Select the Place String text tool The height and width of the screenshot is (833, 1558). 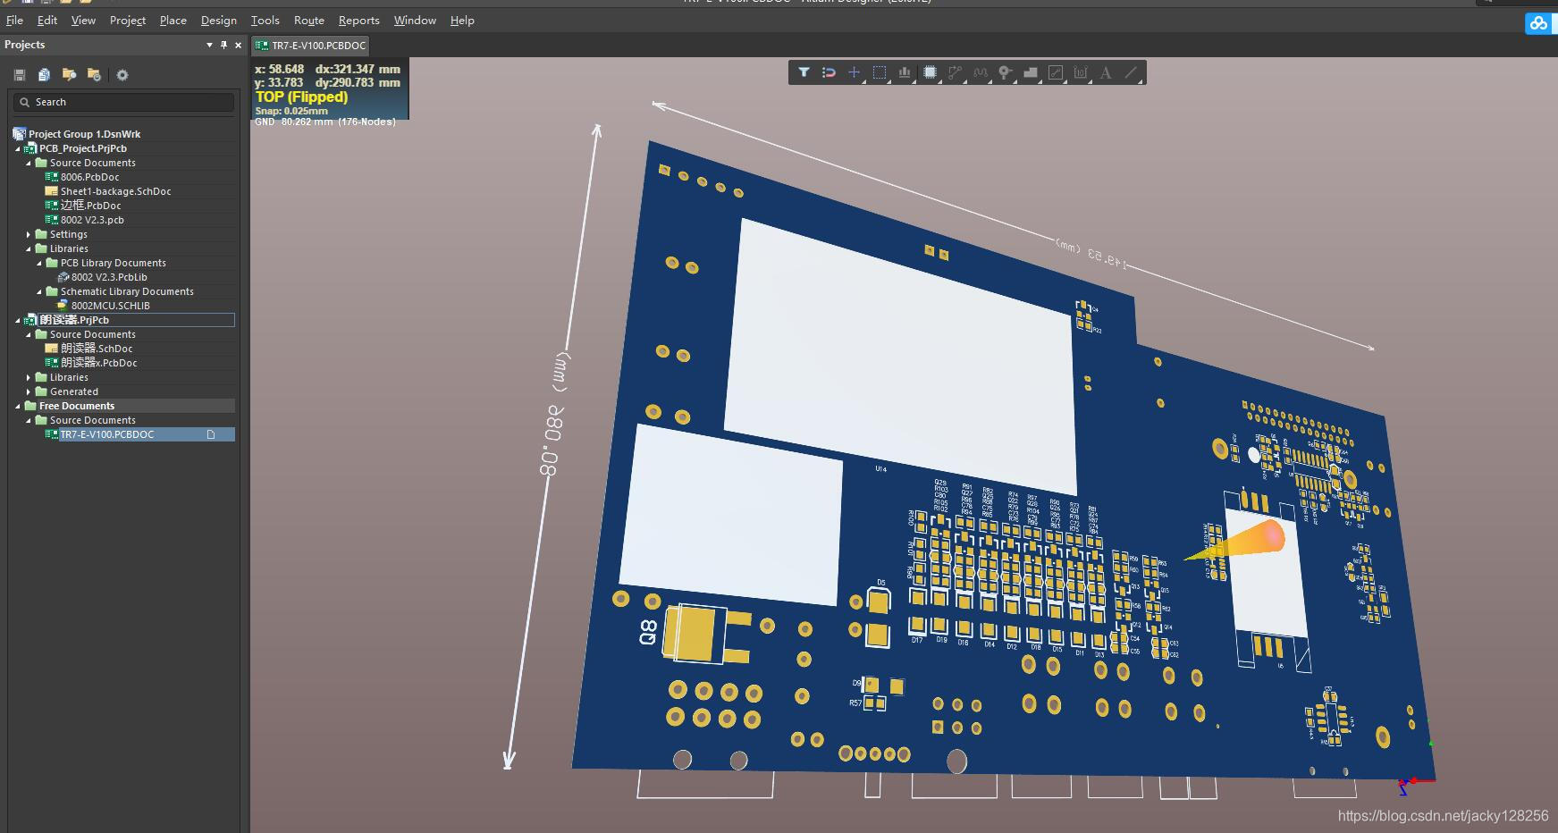pyautogui.click(x=1106, y=72)
